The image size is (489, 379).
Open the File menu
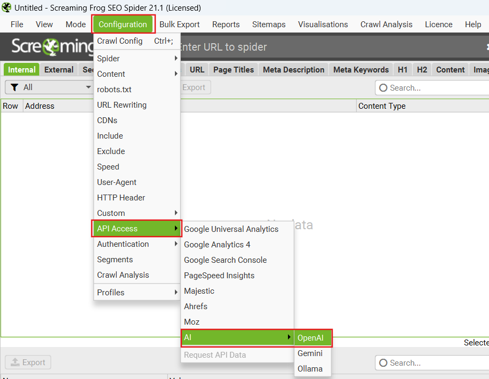(x=17, y=25)
